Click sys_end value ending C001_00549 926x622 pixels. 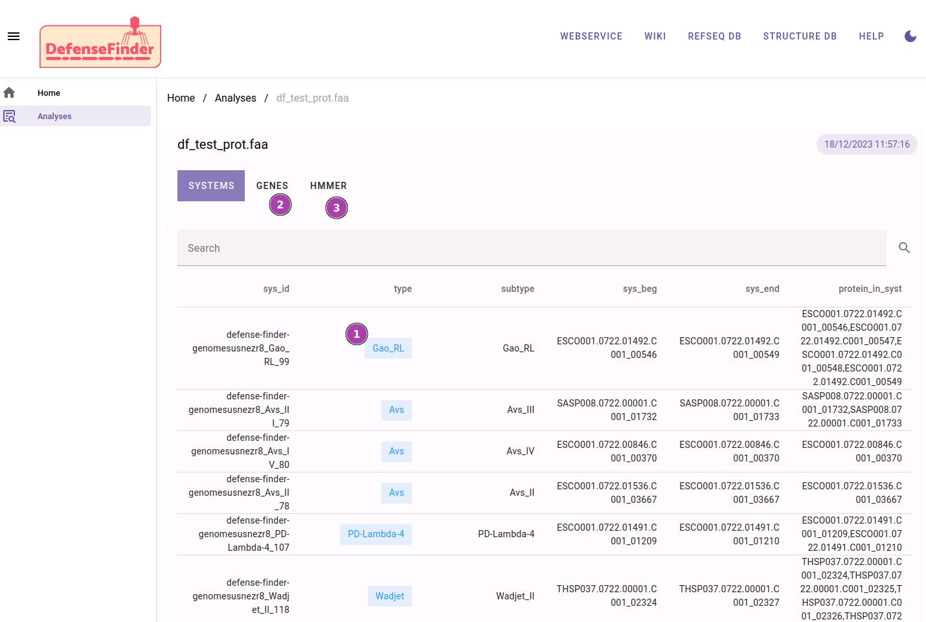[729, 348]
